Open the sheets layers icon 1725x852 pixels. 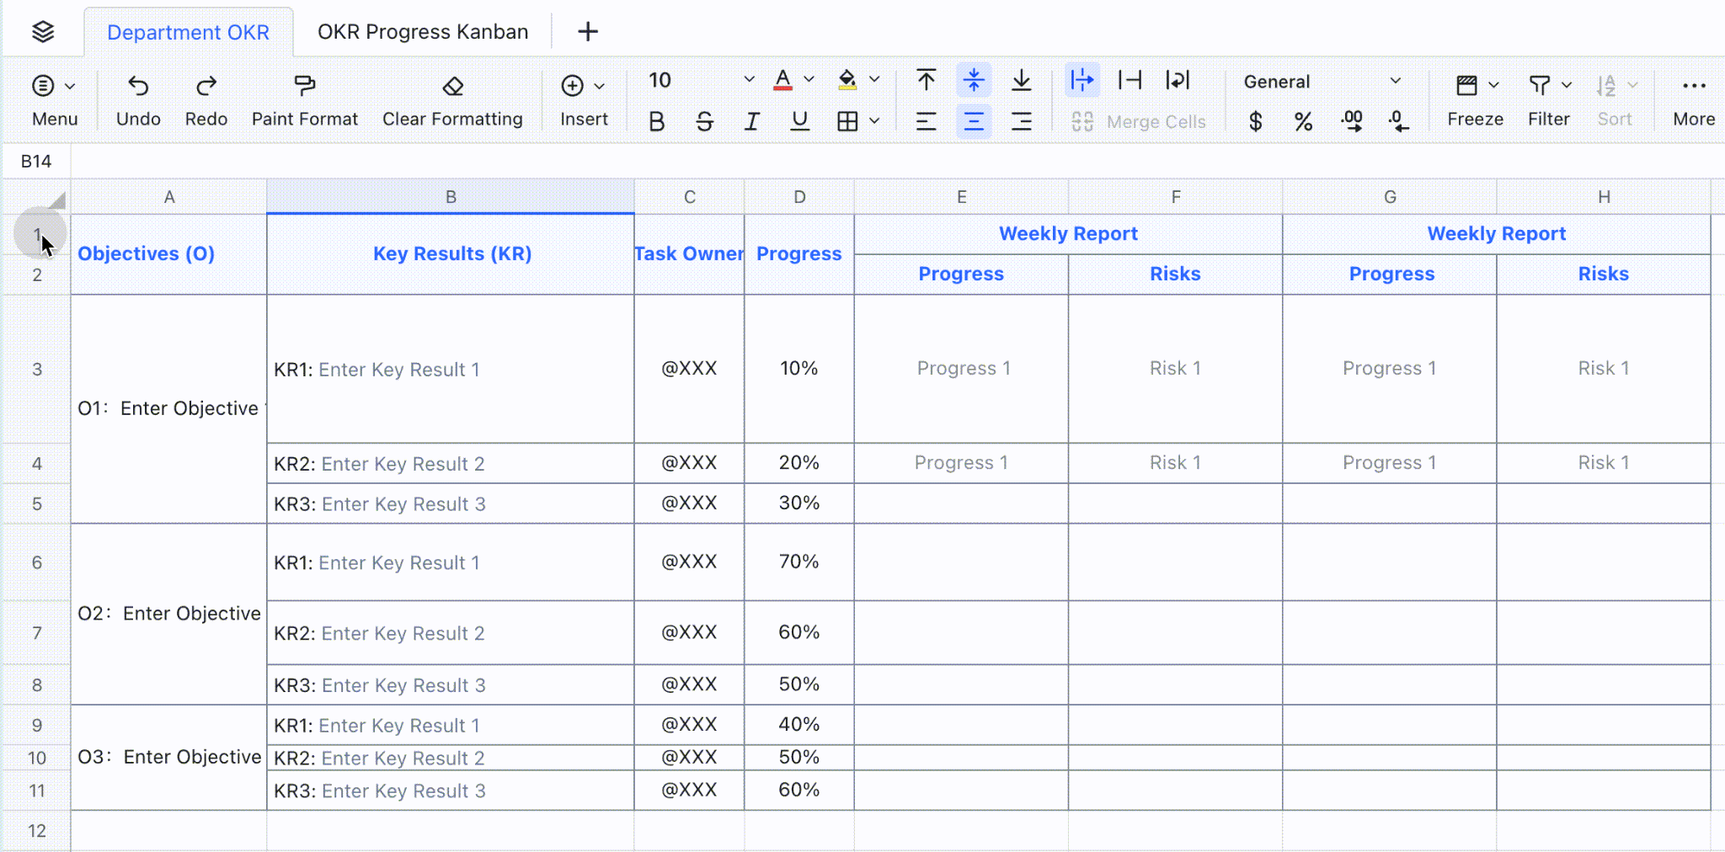[x=43, y=32]
